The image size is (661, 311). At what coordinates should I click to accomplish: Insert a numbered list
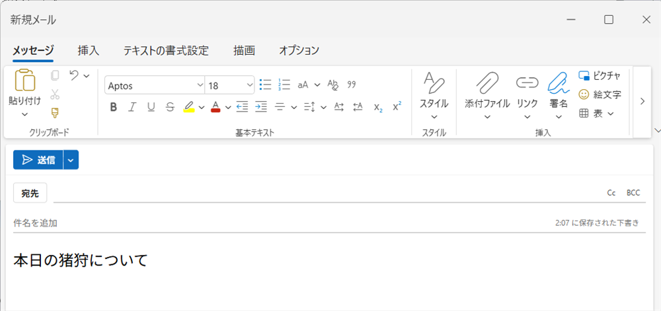pos(284,85)
